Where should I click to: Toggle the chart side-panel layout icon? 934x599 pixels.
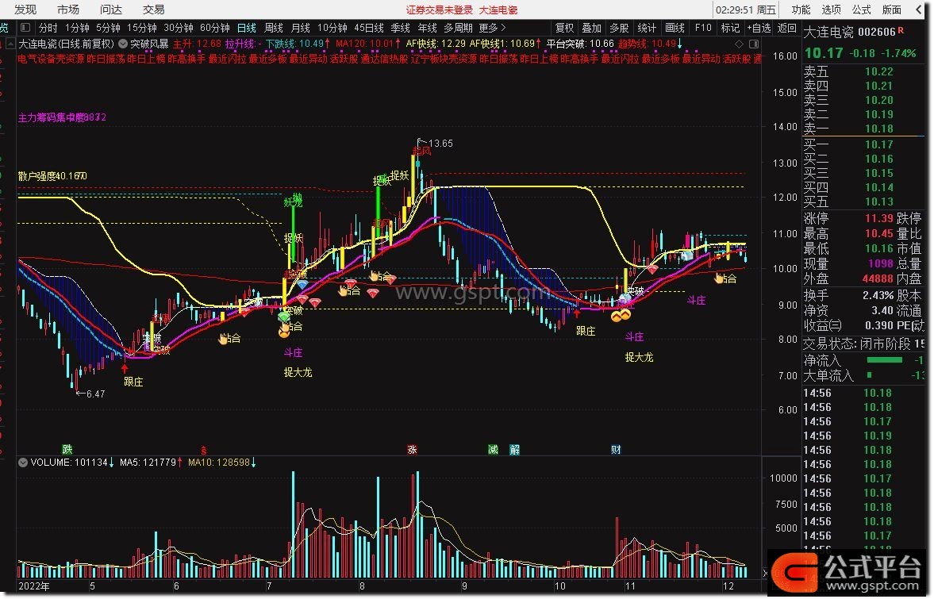[x=754, y=44]
